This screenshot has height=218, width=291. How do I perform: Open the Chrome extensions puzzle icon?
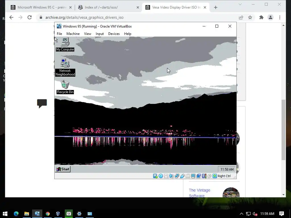pos(261,17)
